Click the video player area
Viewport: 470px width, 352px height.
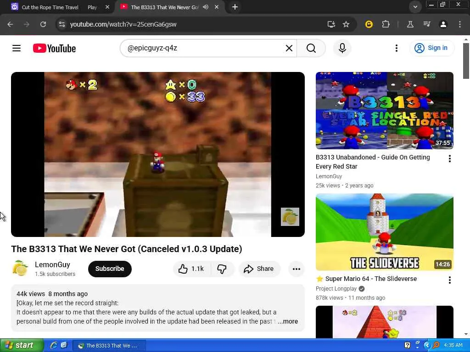[x=158, y=154]
